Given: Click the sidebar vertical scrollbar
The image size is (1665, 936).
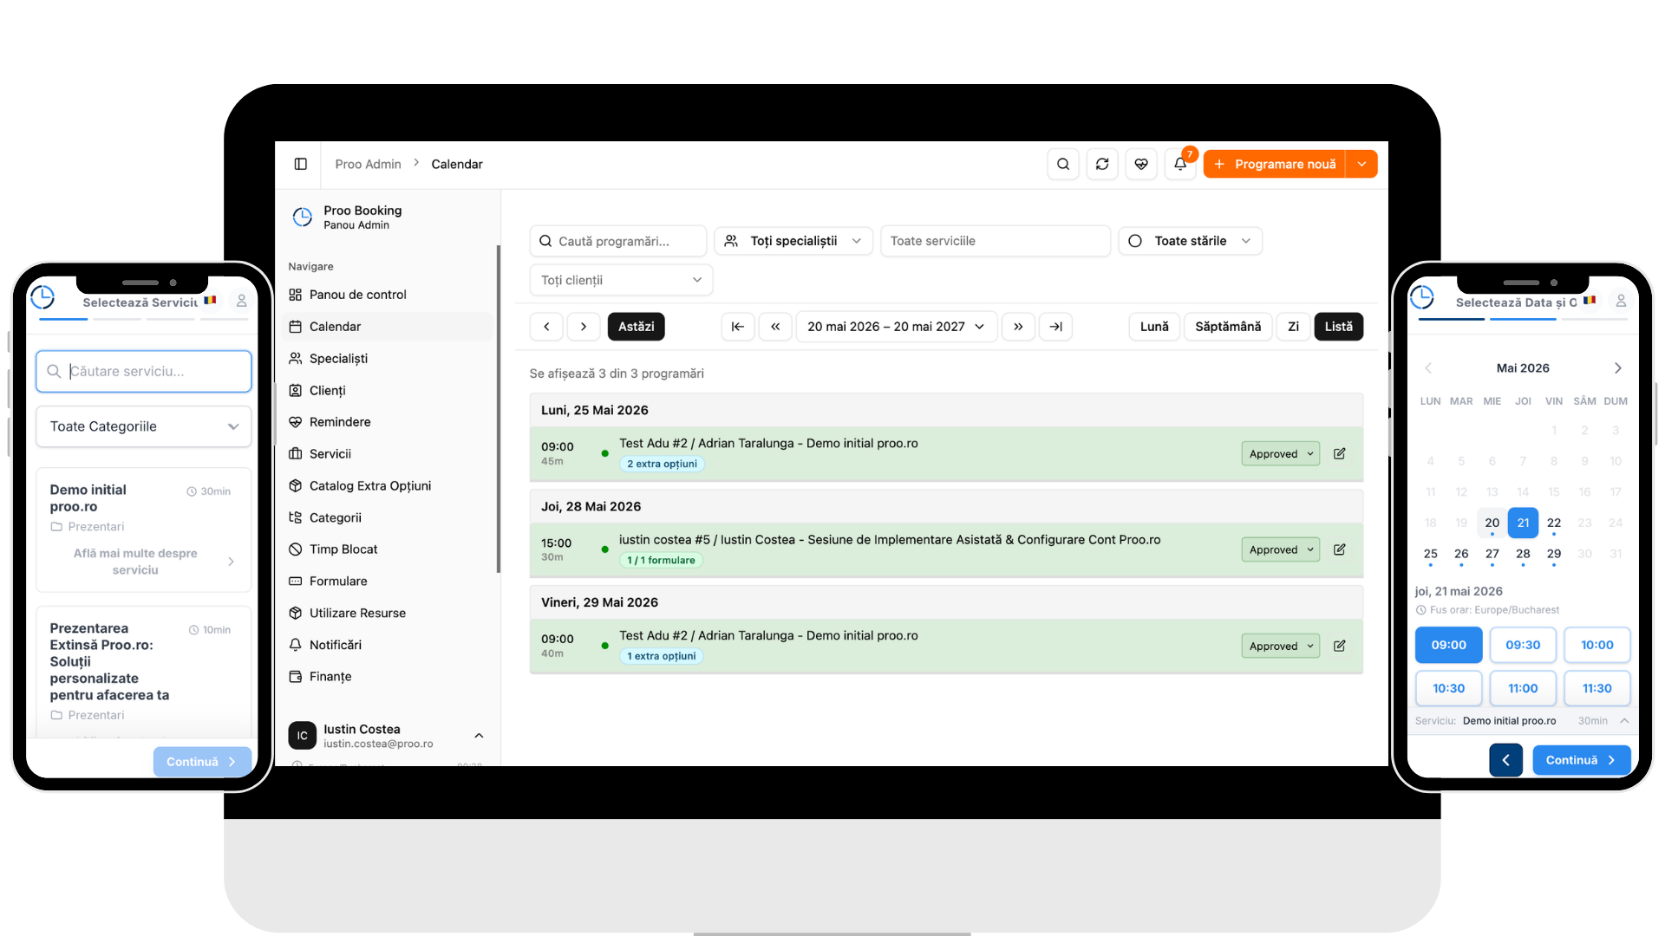Looking at the screenshot, I should pyautogui.click(x=498, y=409).
